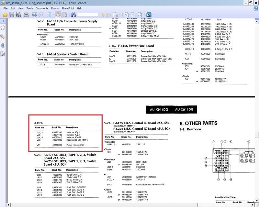Image resolution: width=259 pixels, height=207 pixels.
Task: Click 'Quartz Element KBR-6.0MES' text
Action: click(x=150, y=185)
